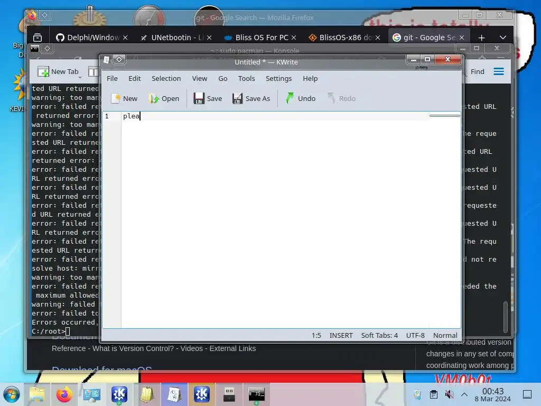Click the KWrite title bar document icon
Screen dimensions: 541x406
[107, 60]
